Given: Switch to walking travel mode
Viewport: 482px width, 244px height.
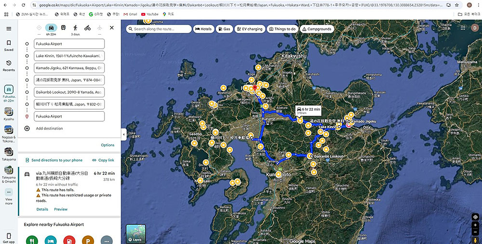Looking at the screenshot, I should (x=76, y=28).
